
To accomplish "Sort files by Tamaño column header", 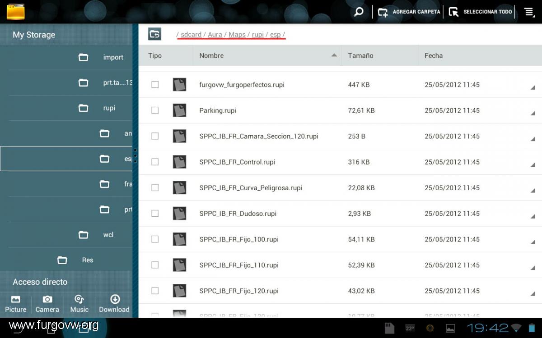I will [360, 55].
